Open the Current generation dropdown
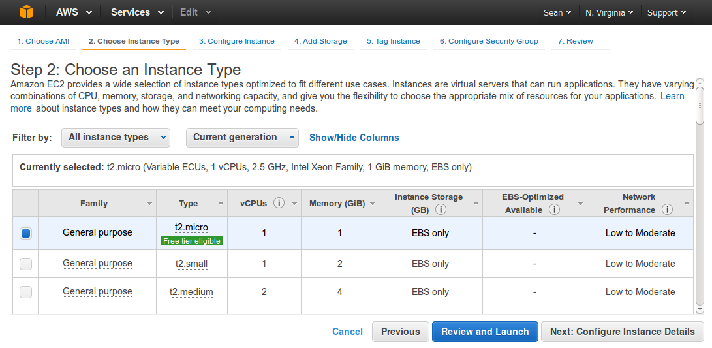Screen dimensions: 712x348 [243, 138]
